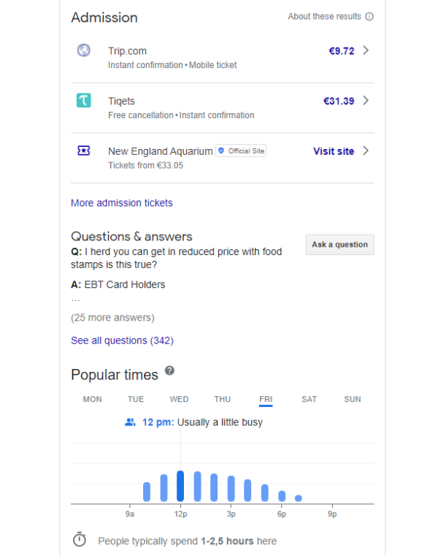Click the Tiqets teal logo icon

pos(83,101)
